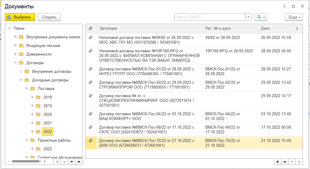
Task: Select the 2020 folder under Поставка
Action: pos(48,114)
